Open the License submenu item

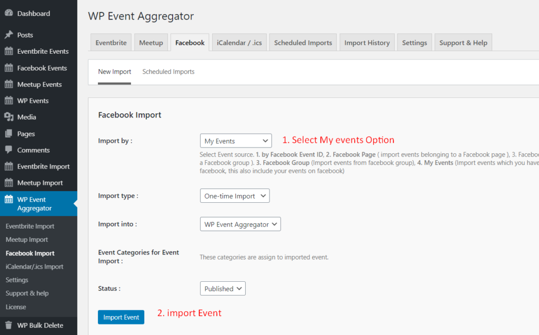click(16, 307)
